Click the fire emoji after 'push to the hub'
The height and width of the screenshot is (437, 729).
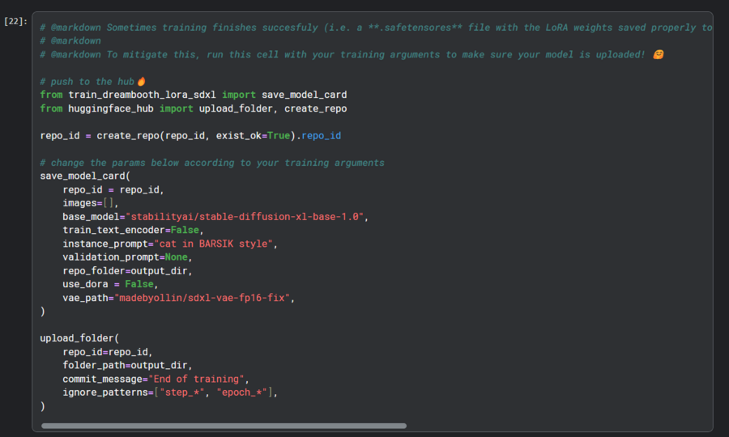141,81
